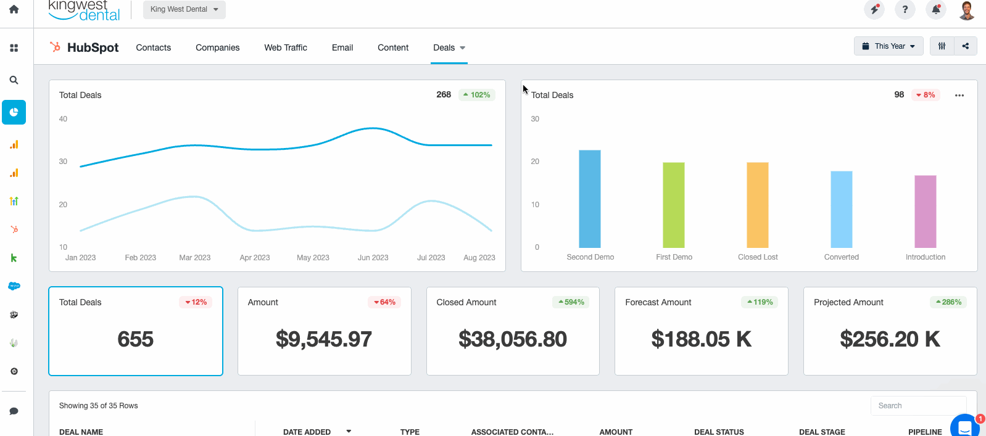Open notifications bell icon

coord(936,10)
